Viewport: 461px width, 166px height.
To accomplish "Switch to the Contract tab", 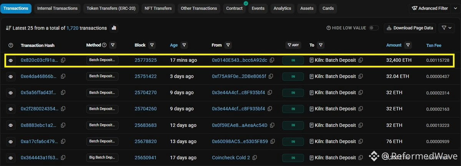I will tap(234, 8).
